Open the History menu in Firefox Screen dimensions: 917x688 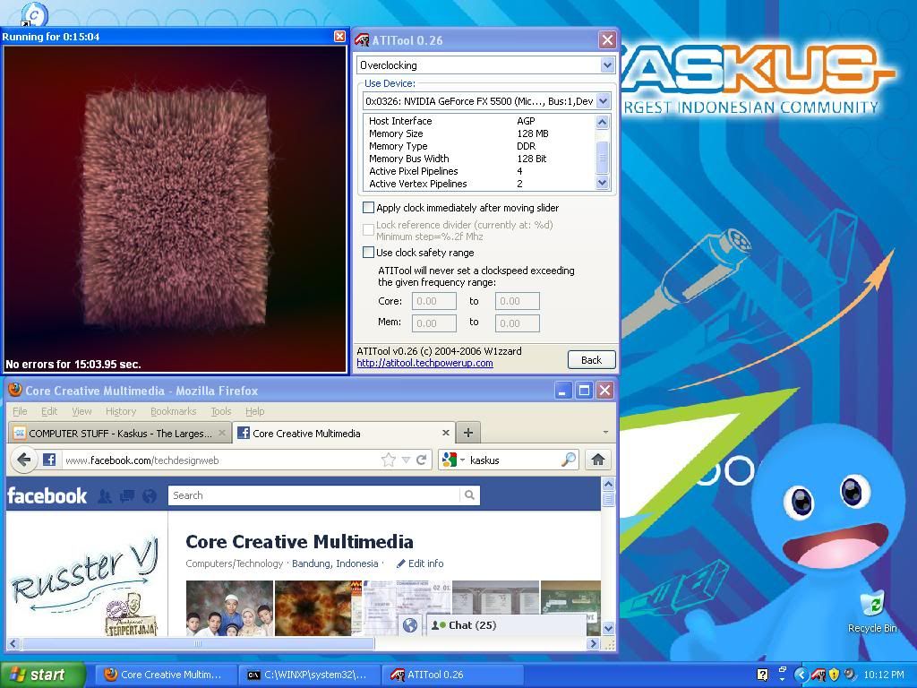tap(121, 411)
